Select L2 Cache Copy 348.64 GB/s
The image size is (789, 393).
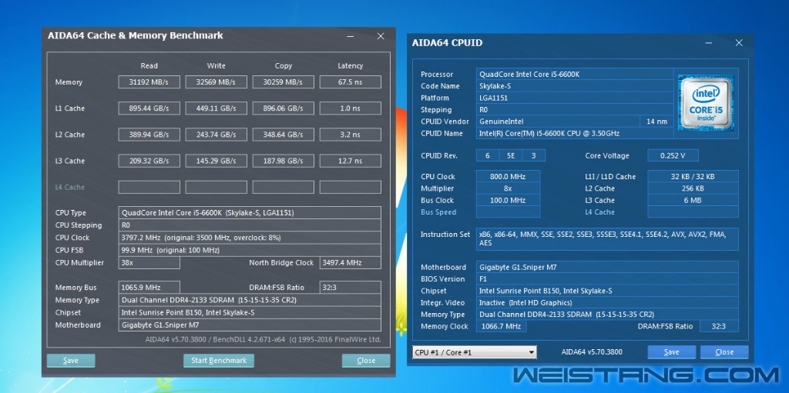(284, 135)
